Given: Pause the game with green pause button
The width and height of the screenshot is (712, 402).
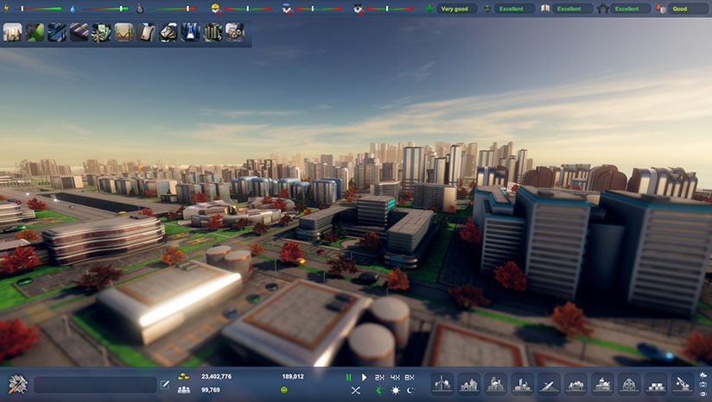Looking at the screenshot, I should coord(349,377).
